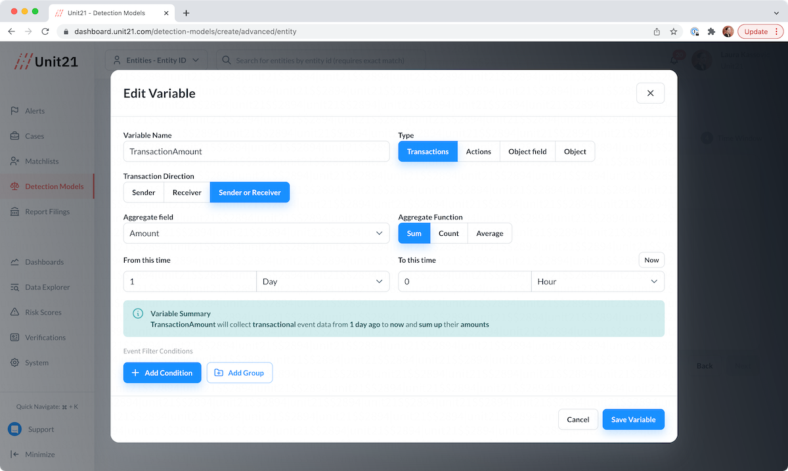Click the Variable Name input field

256,151
